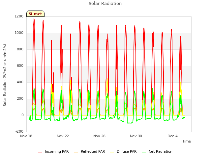The width and height of the screenshot is (211, 158).
Task: Toggle the Incoming PAR legend entry
Action: point(53,151)
